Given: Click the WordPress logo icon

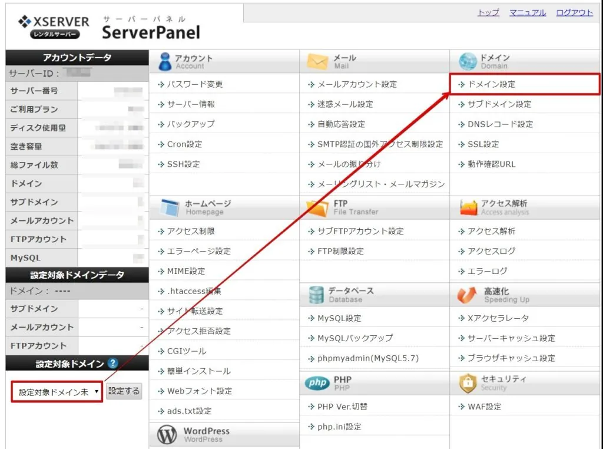Looking at the screenshot, I should click(x=167, y=435).
